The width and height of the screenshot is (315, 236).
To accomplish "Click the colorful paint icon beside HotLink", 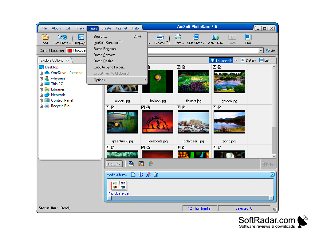I will tap(151, 164).
